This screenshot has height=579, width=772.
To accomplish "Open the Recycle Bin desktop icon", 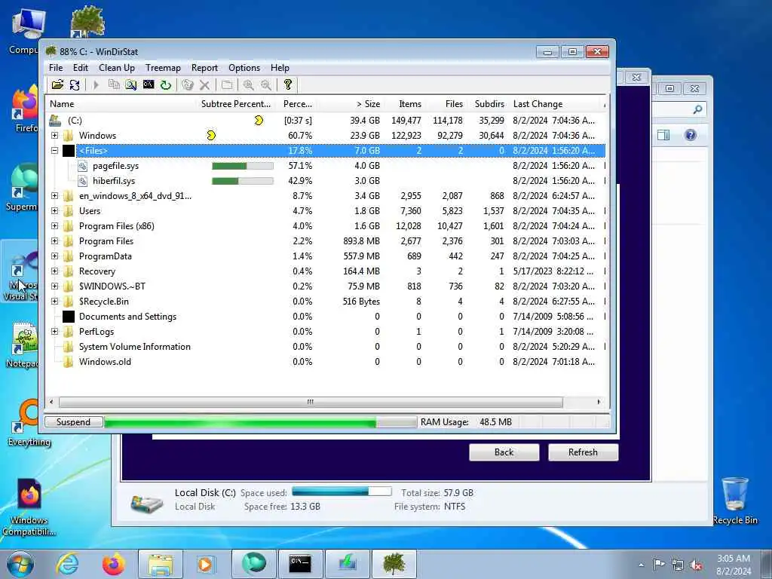I will pos(735,500).
